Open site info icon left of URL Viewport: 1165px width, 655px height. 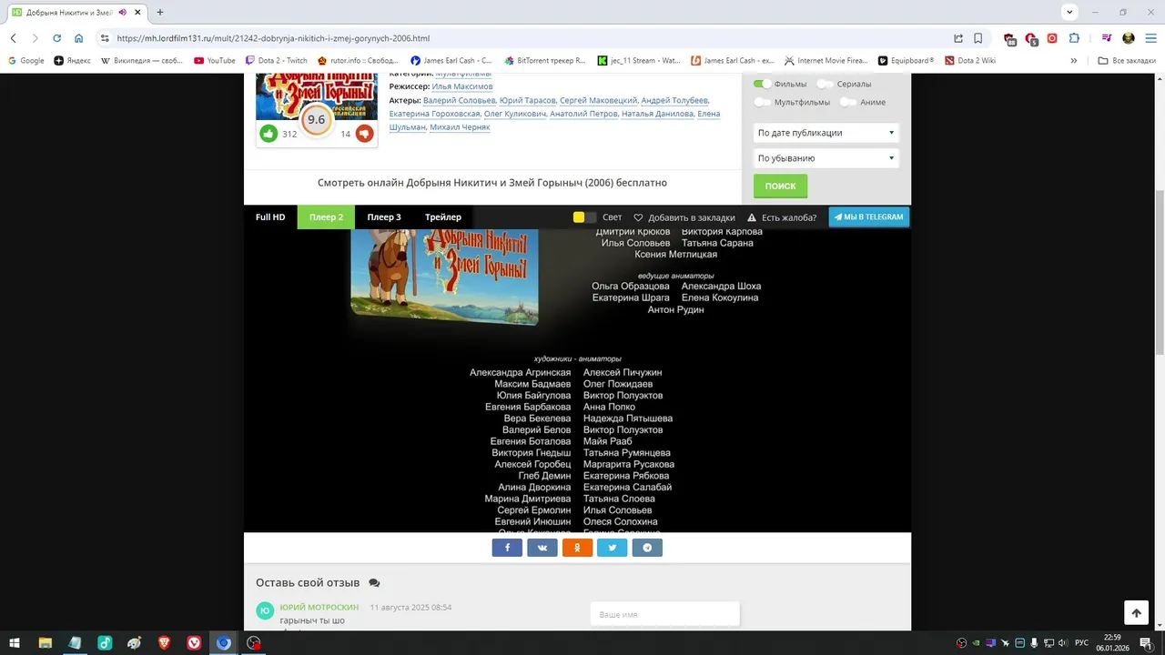105,38
